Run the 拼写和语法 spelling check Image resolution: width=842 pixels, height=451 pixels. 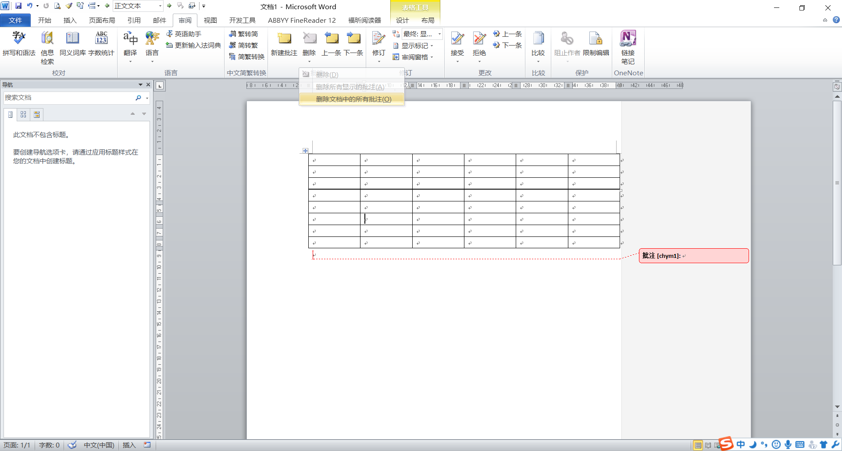click(x=19, y=44)
